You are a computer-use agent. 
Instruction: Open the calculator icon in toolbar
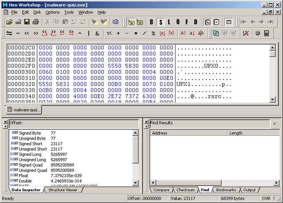click(x=266, y=33)
